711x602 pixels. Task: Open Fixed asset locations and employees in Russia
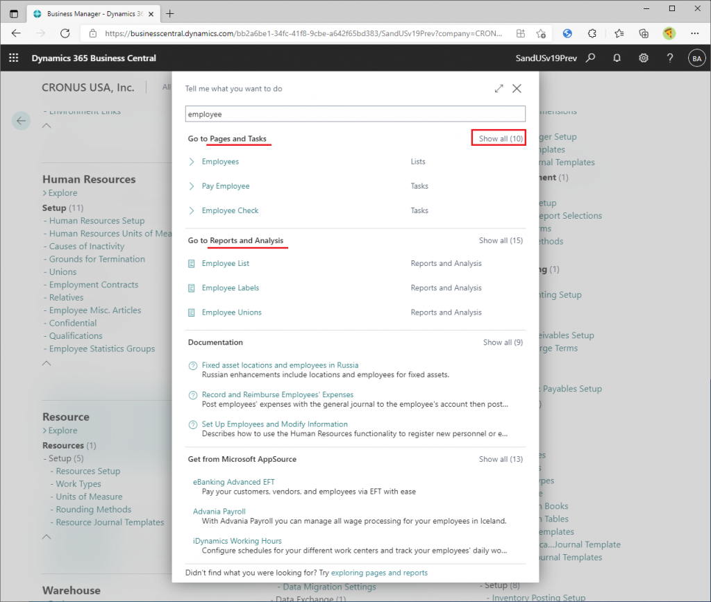[281, 365]
